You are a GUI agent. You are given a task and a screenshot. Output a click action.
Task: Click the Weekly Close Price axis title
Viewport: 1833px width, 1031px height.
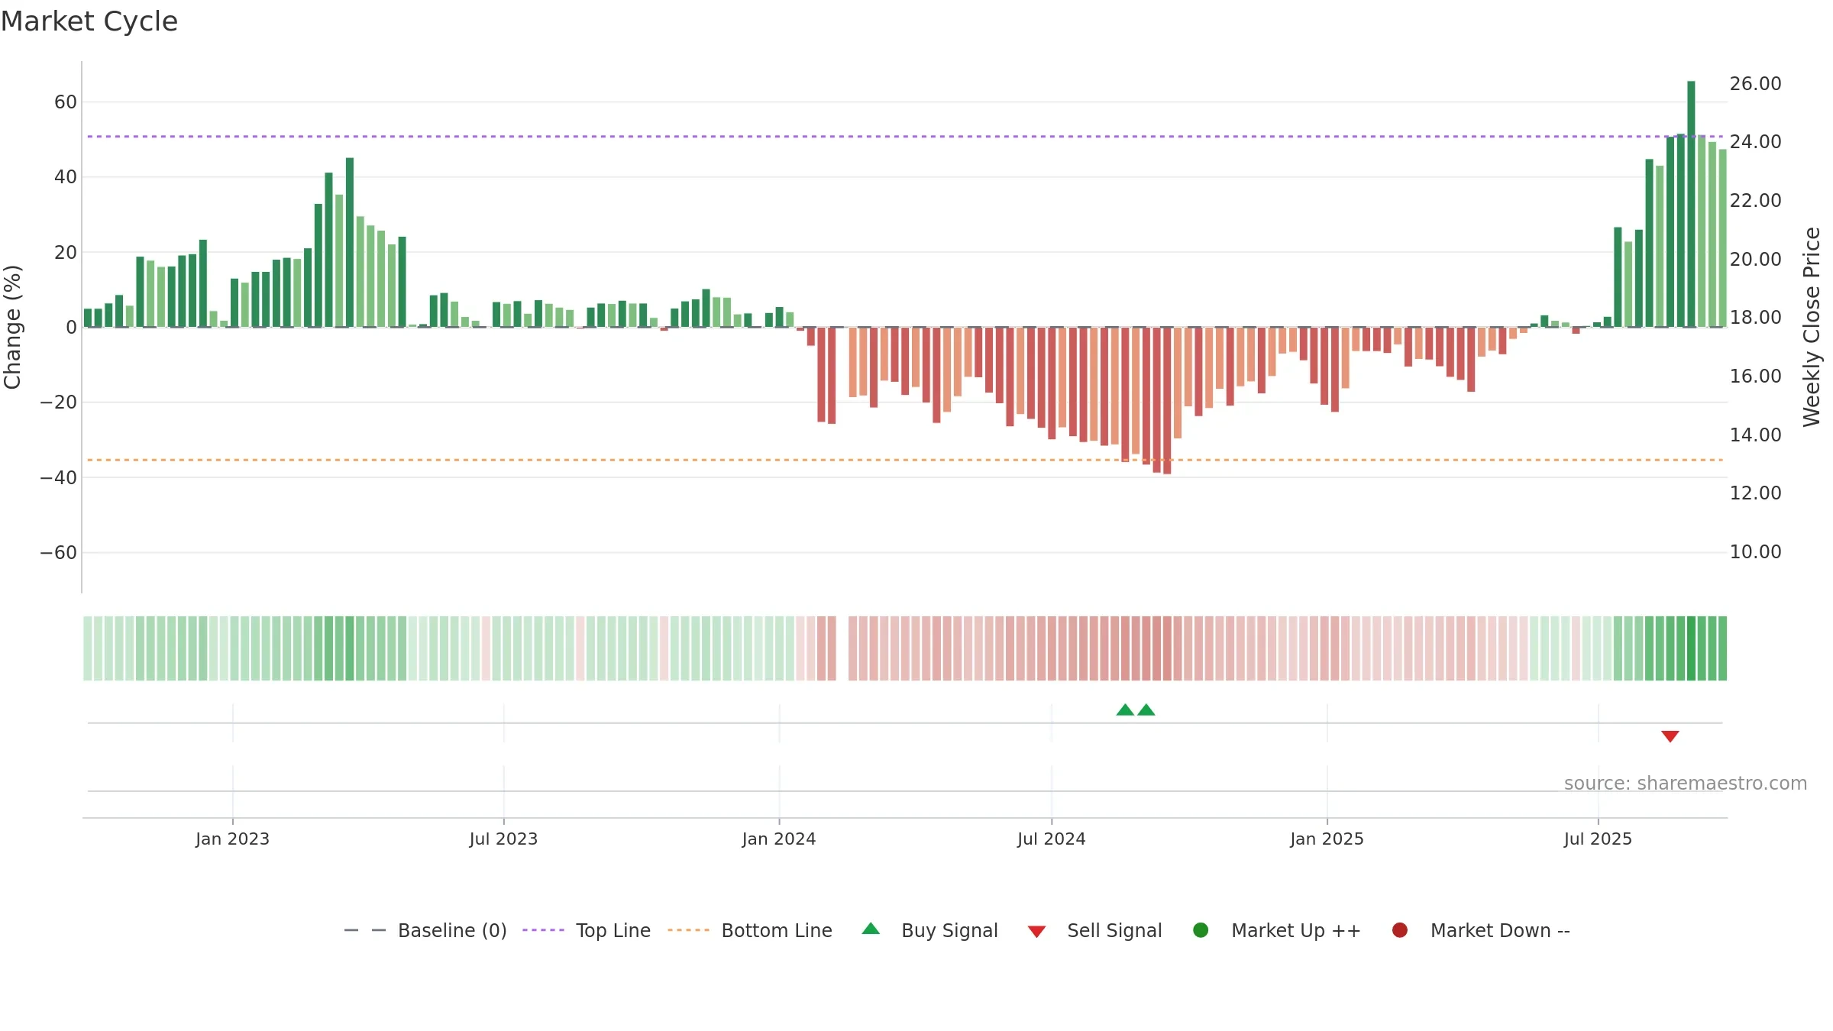click(1812, 327)
